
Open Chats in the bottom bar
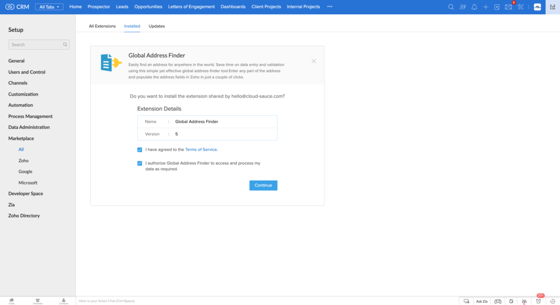(x=11, y=301)
